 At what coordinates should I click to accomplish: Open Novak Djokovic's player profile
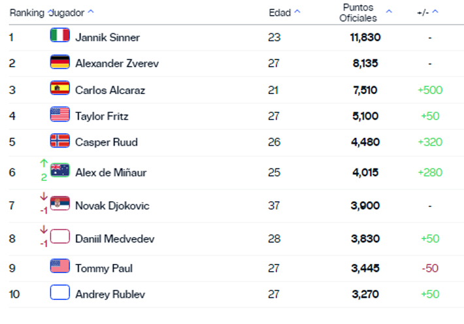[x=112, y=206]
